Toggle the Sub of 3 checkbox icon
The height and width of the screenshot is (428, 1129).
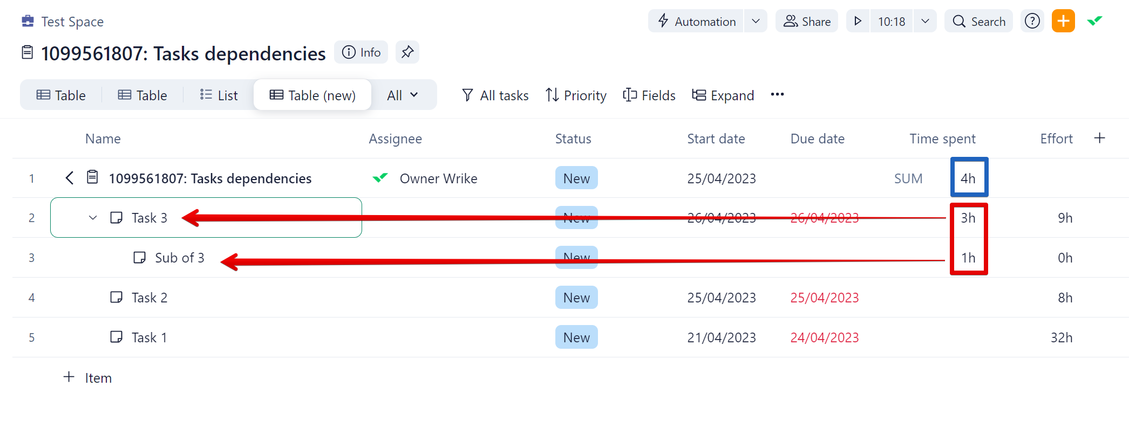point(139,258)
